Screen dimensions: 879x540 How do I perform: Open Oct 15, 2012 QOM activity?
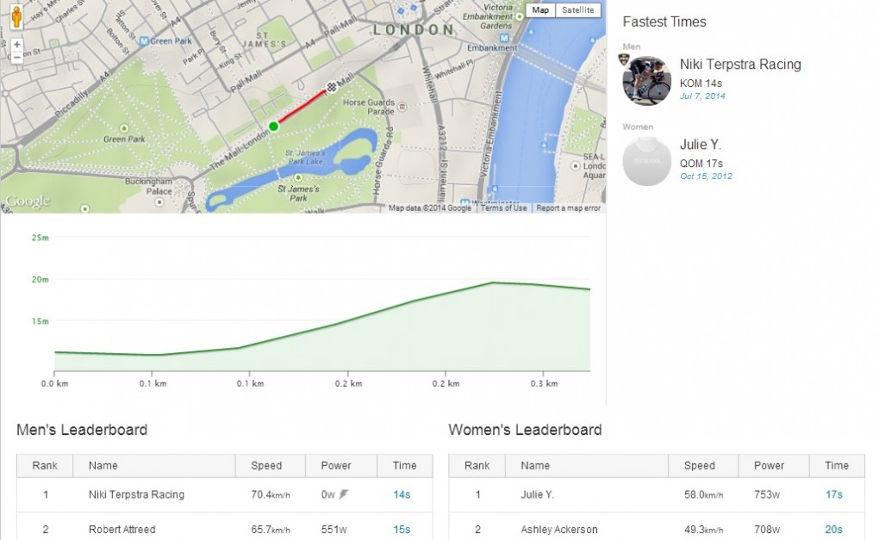pyautogui.click(x=704, y=177)
